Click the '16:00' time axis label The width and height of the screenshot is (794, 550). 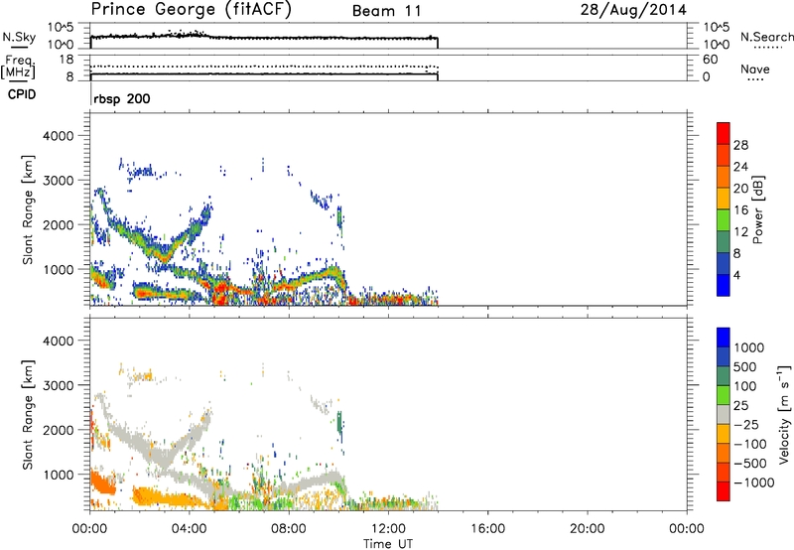487,529
